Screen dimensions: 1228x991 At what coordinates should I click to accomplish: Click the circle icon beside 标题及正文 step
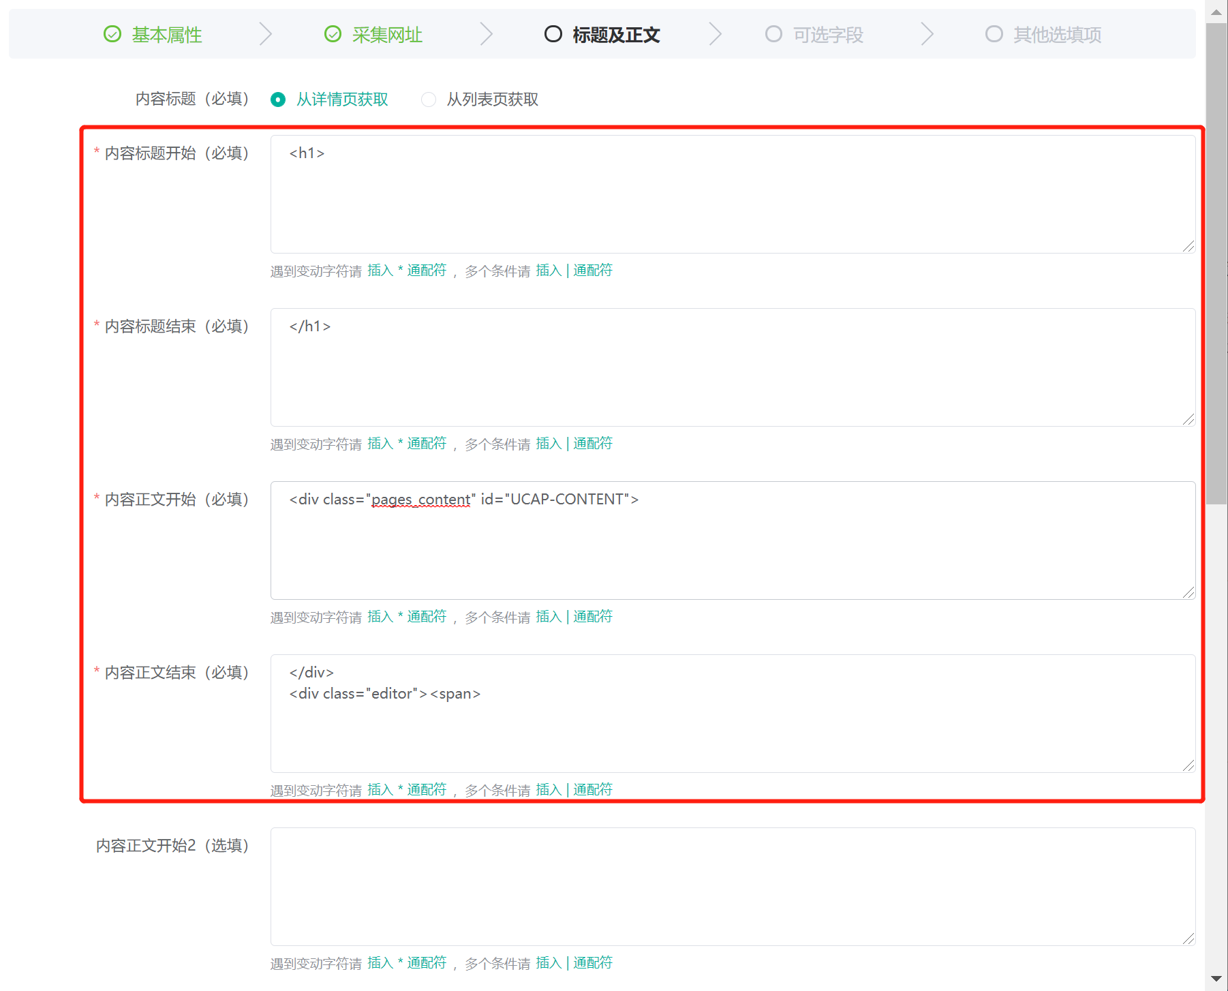(x=553, y=34)
